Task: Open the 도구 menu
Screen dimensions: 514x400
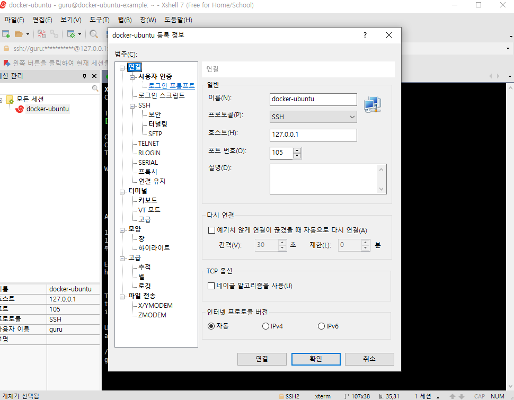Action: [x=99, y=20]
